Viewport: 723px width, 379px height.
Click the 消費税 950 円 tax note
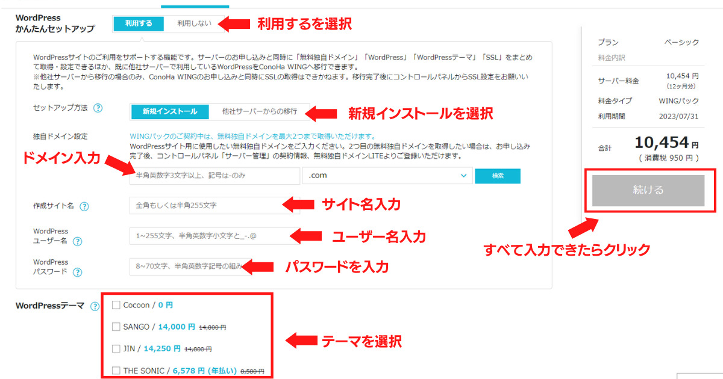[669, 158]
